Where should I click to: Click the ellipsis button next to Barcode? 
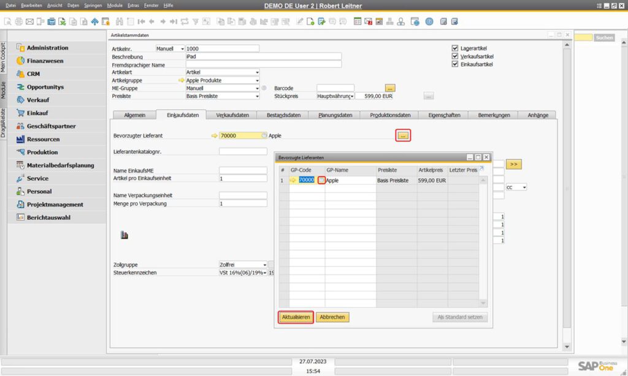(x=390, y=88)
